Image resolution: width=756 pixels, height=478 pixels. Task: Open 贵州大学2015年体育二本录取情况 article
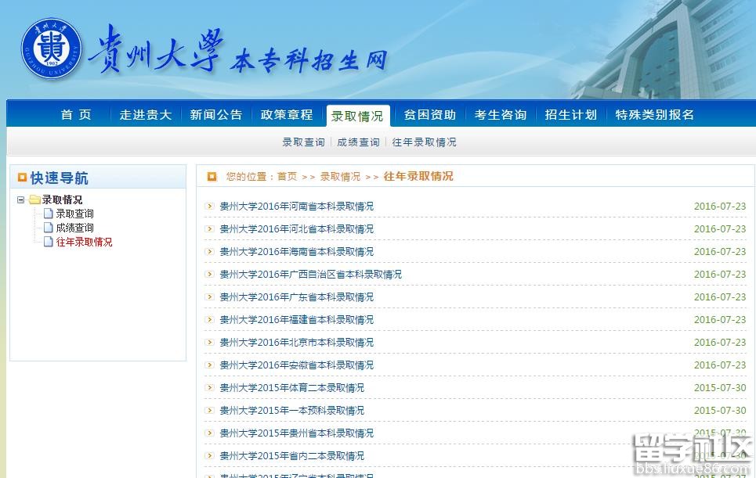point(291,387)
